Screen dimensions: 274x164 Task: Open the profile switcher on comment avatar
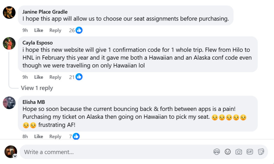pyautogui.click(x=15, y=156)
